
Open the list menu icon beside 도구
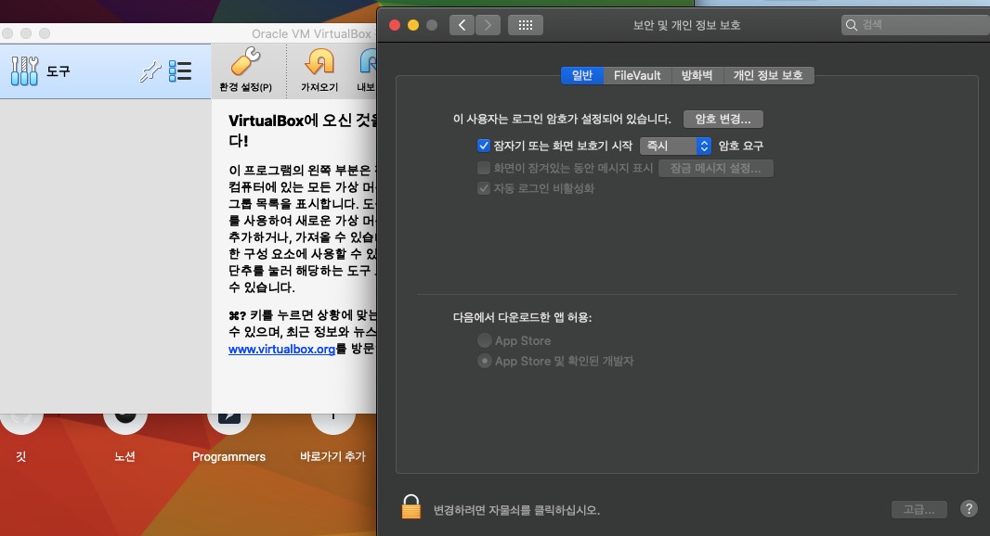pos(180,71)
